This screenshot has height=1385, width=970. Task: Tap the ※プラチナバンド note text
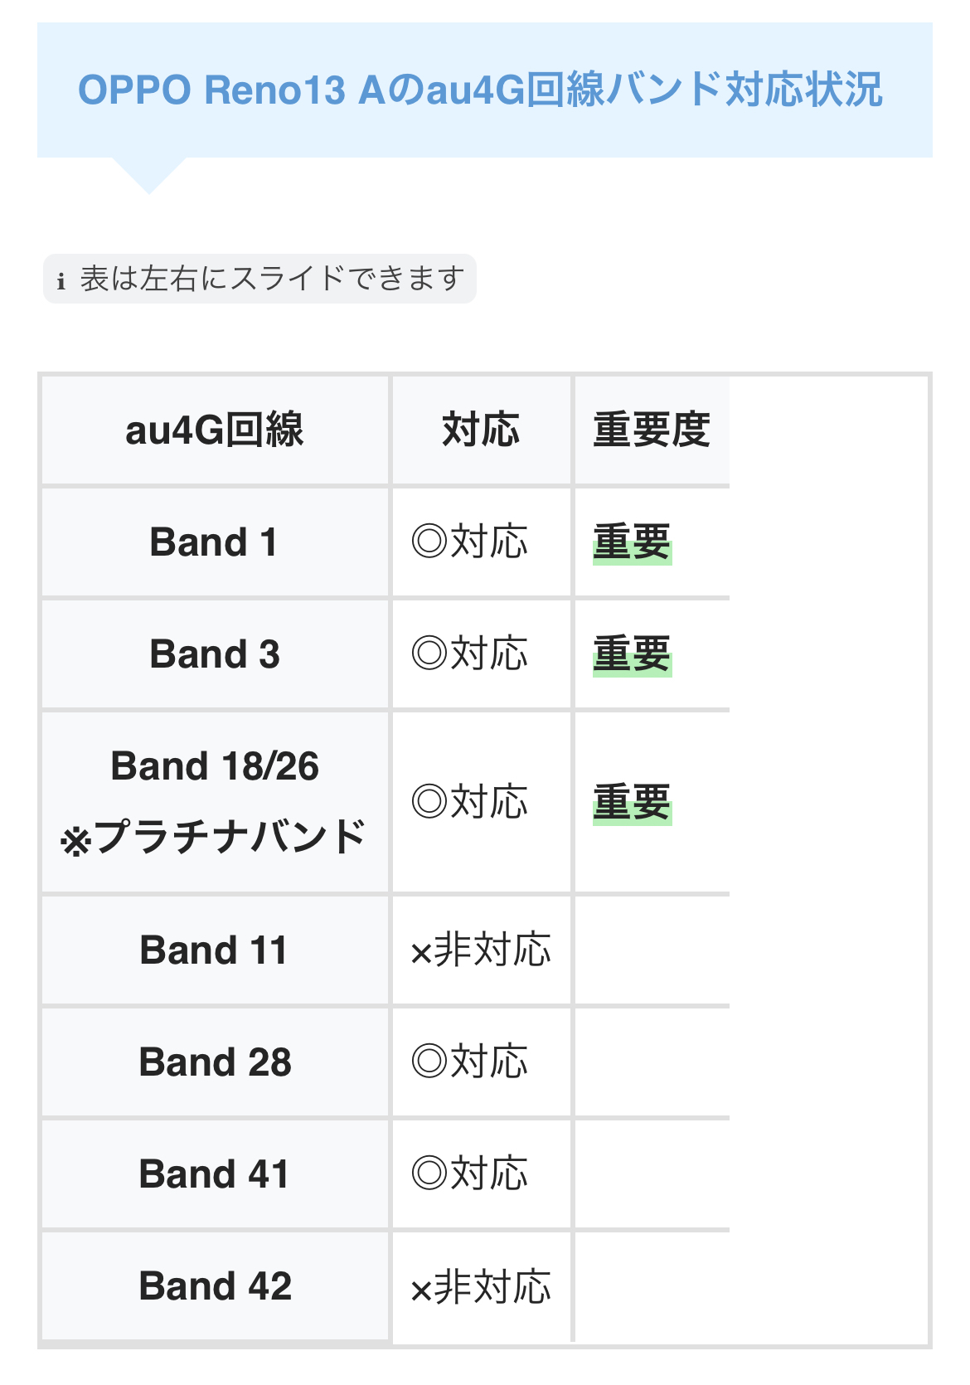[214, 836]
